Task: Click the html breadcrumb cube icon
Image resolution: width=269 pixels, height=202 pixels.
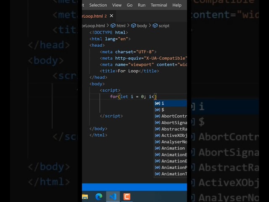Action: [113, 26]
